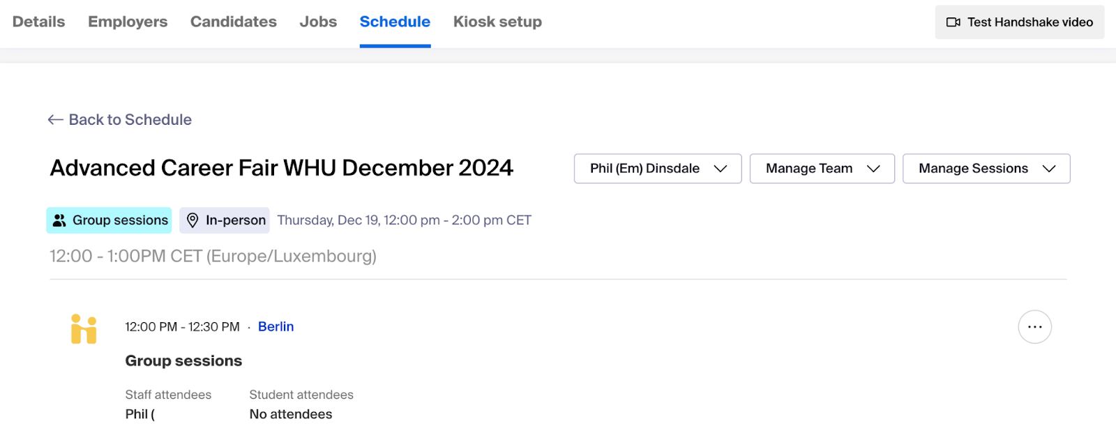Click the back arrow icon
The width and height of the screenshot is (1116, 442).
[56, 120]
